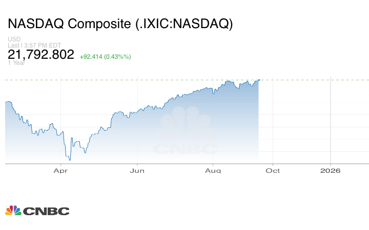Viewport: 369px width, 230px height.
Task: Click the latest data point dot on the chart
Action: click(259, 80)
